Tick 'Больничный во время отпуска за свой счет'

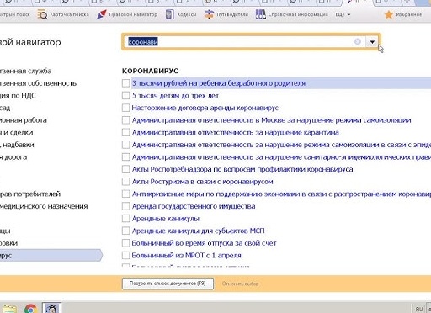click(x=125, y=243)
